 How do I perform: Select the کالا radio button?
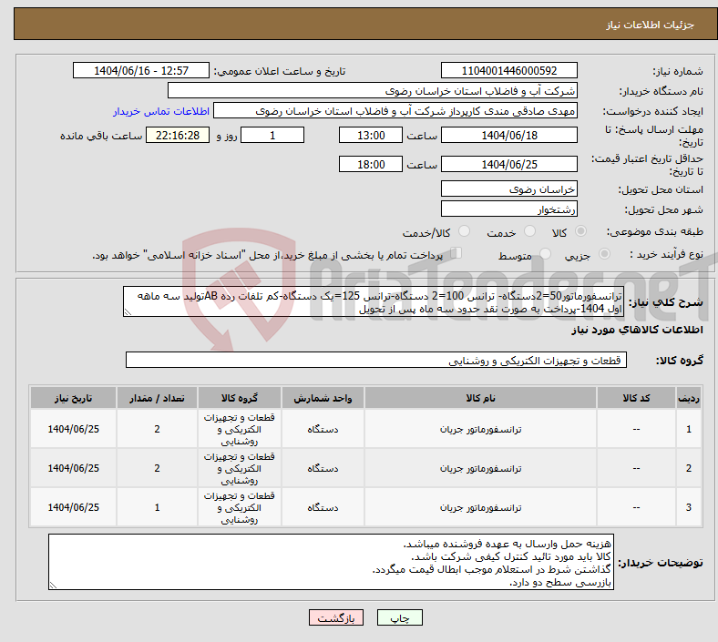pyautogui.click(x=580, y=231)
